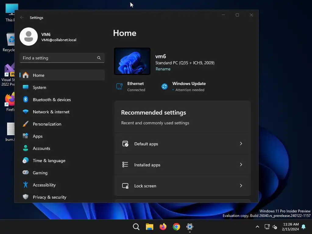Open Gaming settings
Image resolution: width=312 pixels, height=234 pixels.
tap(62, 173)
